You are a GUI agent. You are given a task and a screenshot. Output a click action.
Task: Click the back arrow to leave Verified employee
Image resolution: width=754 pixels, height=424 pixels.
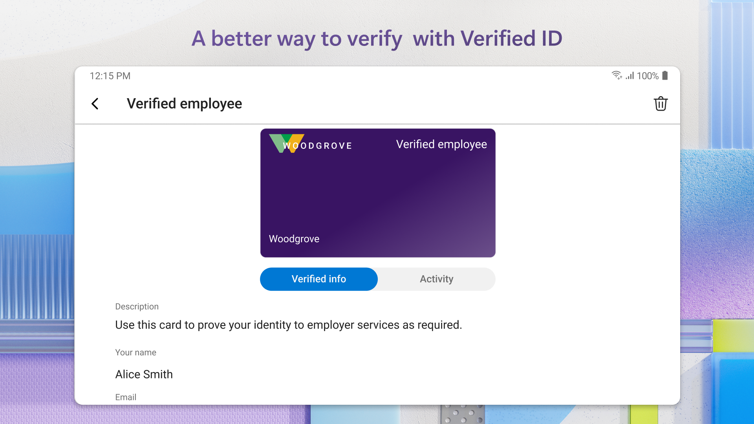pos(95,104)
